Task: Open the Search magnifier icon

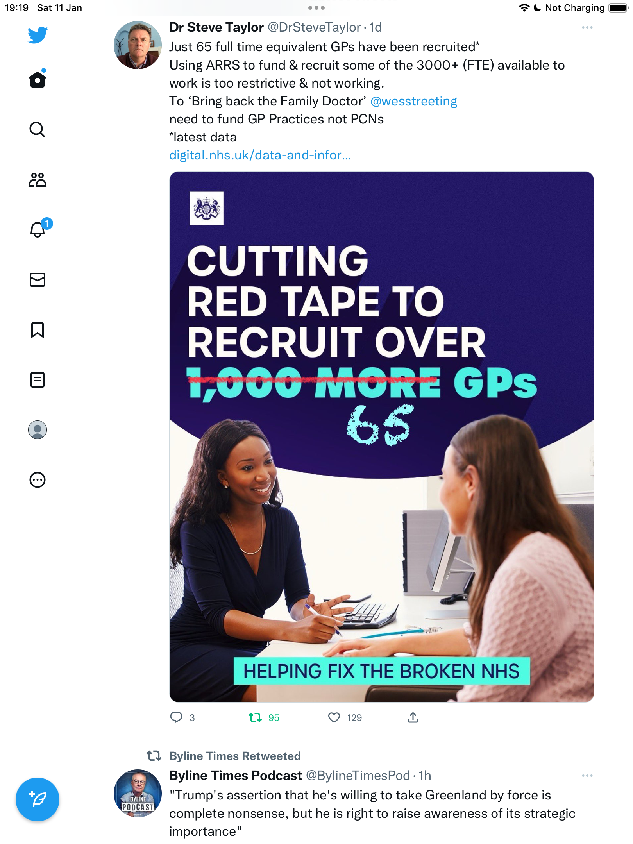Action: pyautogui.click(x=38, y=129)
